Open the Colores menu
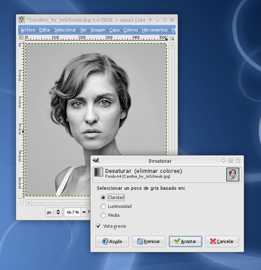Image resolution: width=261 pixels, height=270 pixels. coord(130,30)
